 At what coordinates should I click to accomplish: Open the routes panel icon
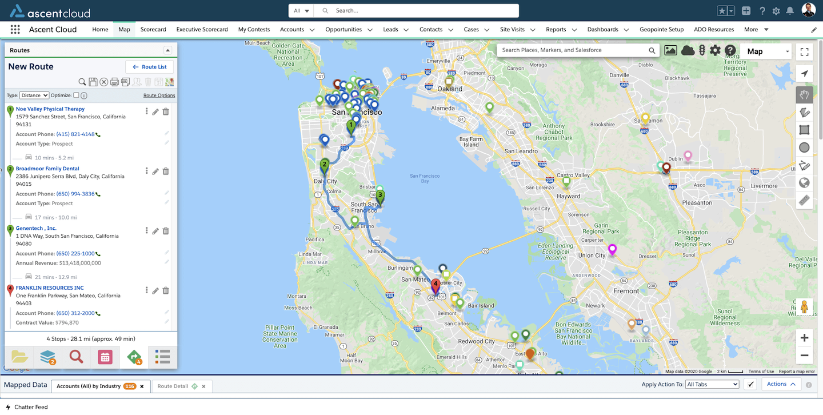click(134, 357)
